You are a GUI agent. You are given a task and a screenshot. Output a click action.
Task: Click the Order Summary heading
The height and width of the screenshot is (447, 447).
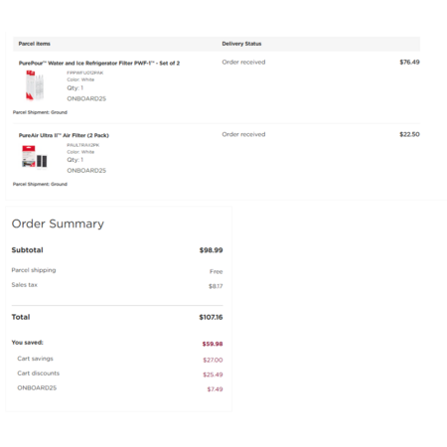point(58,223)
